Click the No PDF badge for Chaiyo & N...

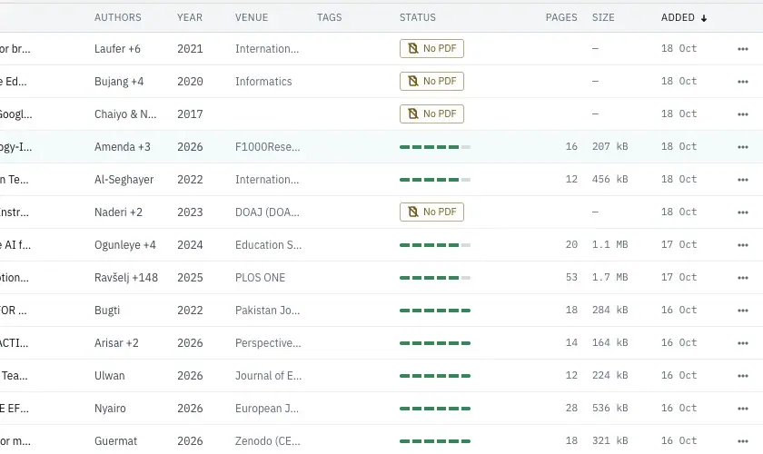(431, 113)
